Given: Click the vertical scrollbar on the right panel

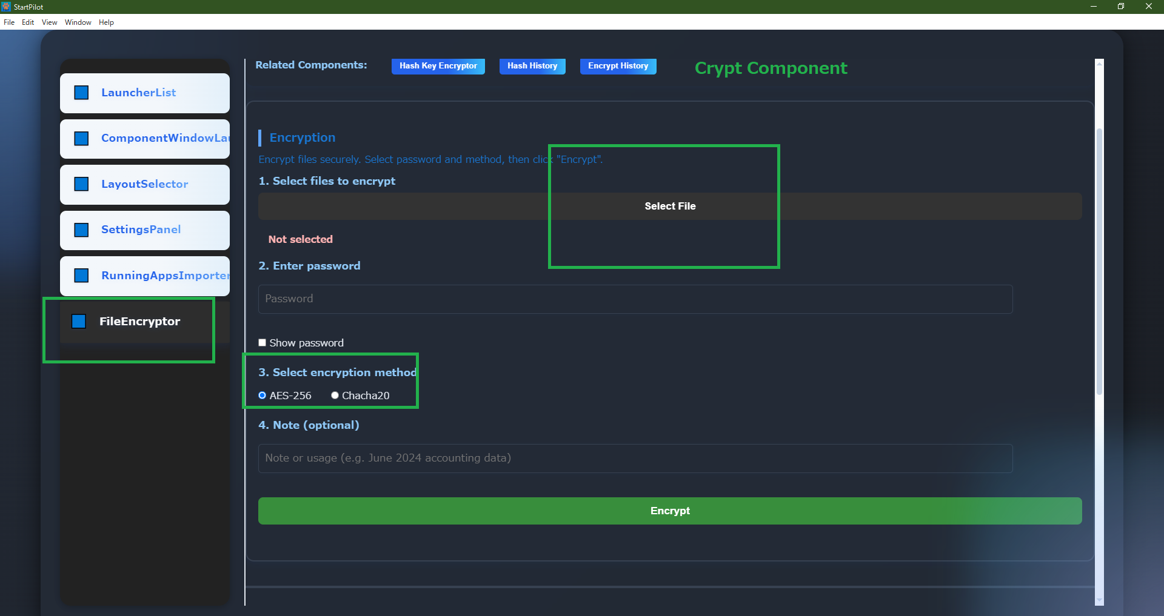Looking at the screenshot, I should click(1099, 260).
